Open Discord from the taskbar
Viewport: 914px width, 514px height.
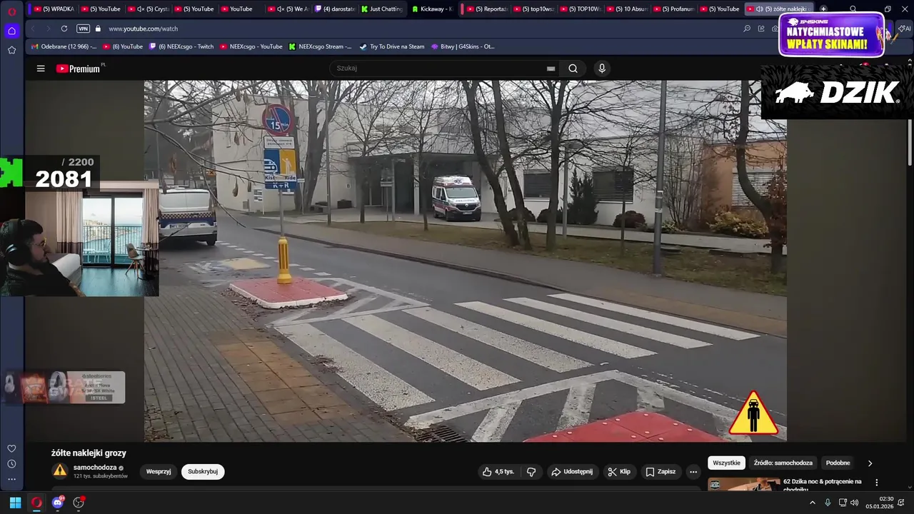tap(58, 503)
